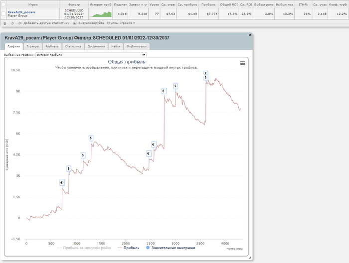349x263 pixels.
Task: Sort by the Подсчет column header
Action: click(x=120, y=4)
